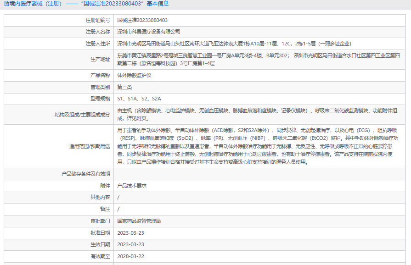
Task: Click the 注册人住所 label
Action: point(98,44)
